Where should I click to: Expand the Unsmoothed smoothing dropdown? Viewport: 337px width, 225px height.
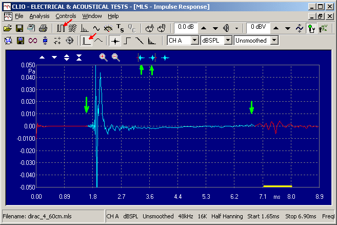(274, 40)
